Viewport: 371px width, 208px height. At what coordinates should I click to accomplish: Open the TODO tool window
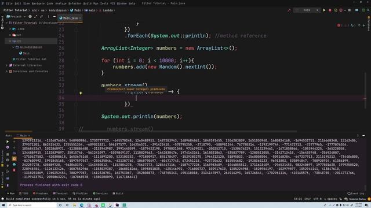tap(23, 194)
